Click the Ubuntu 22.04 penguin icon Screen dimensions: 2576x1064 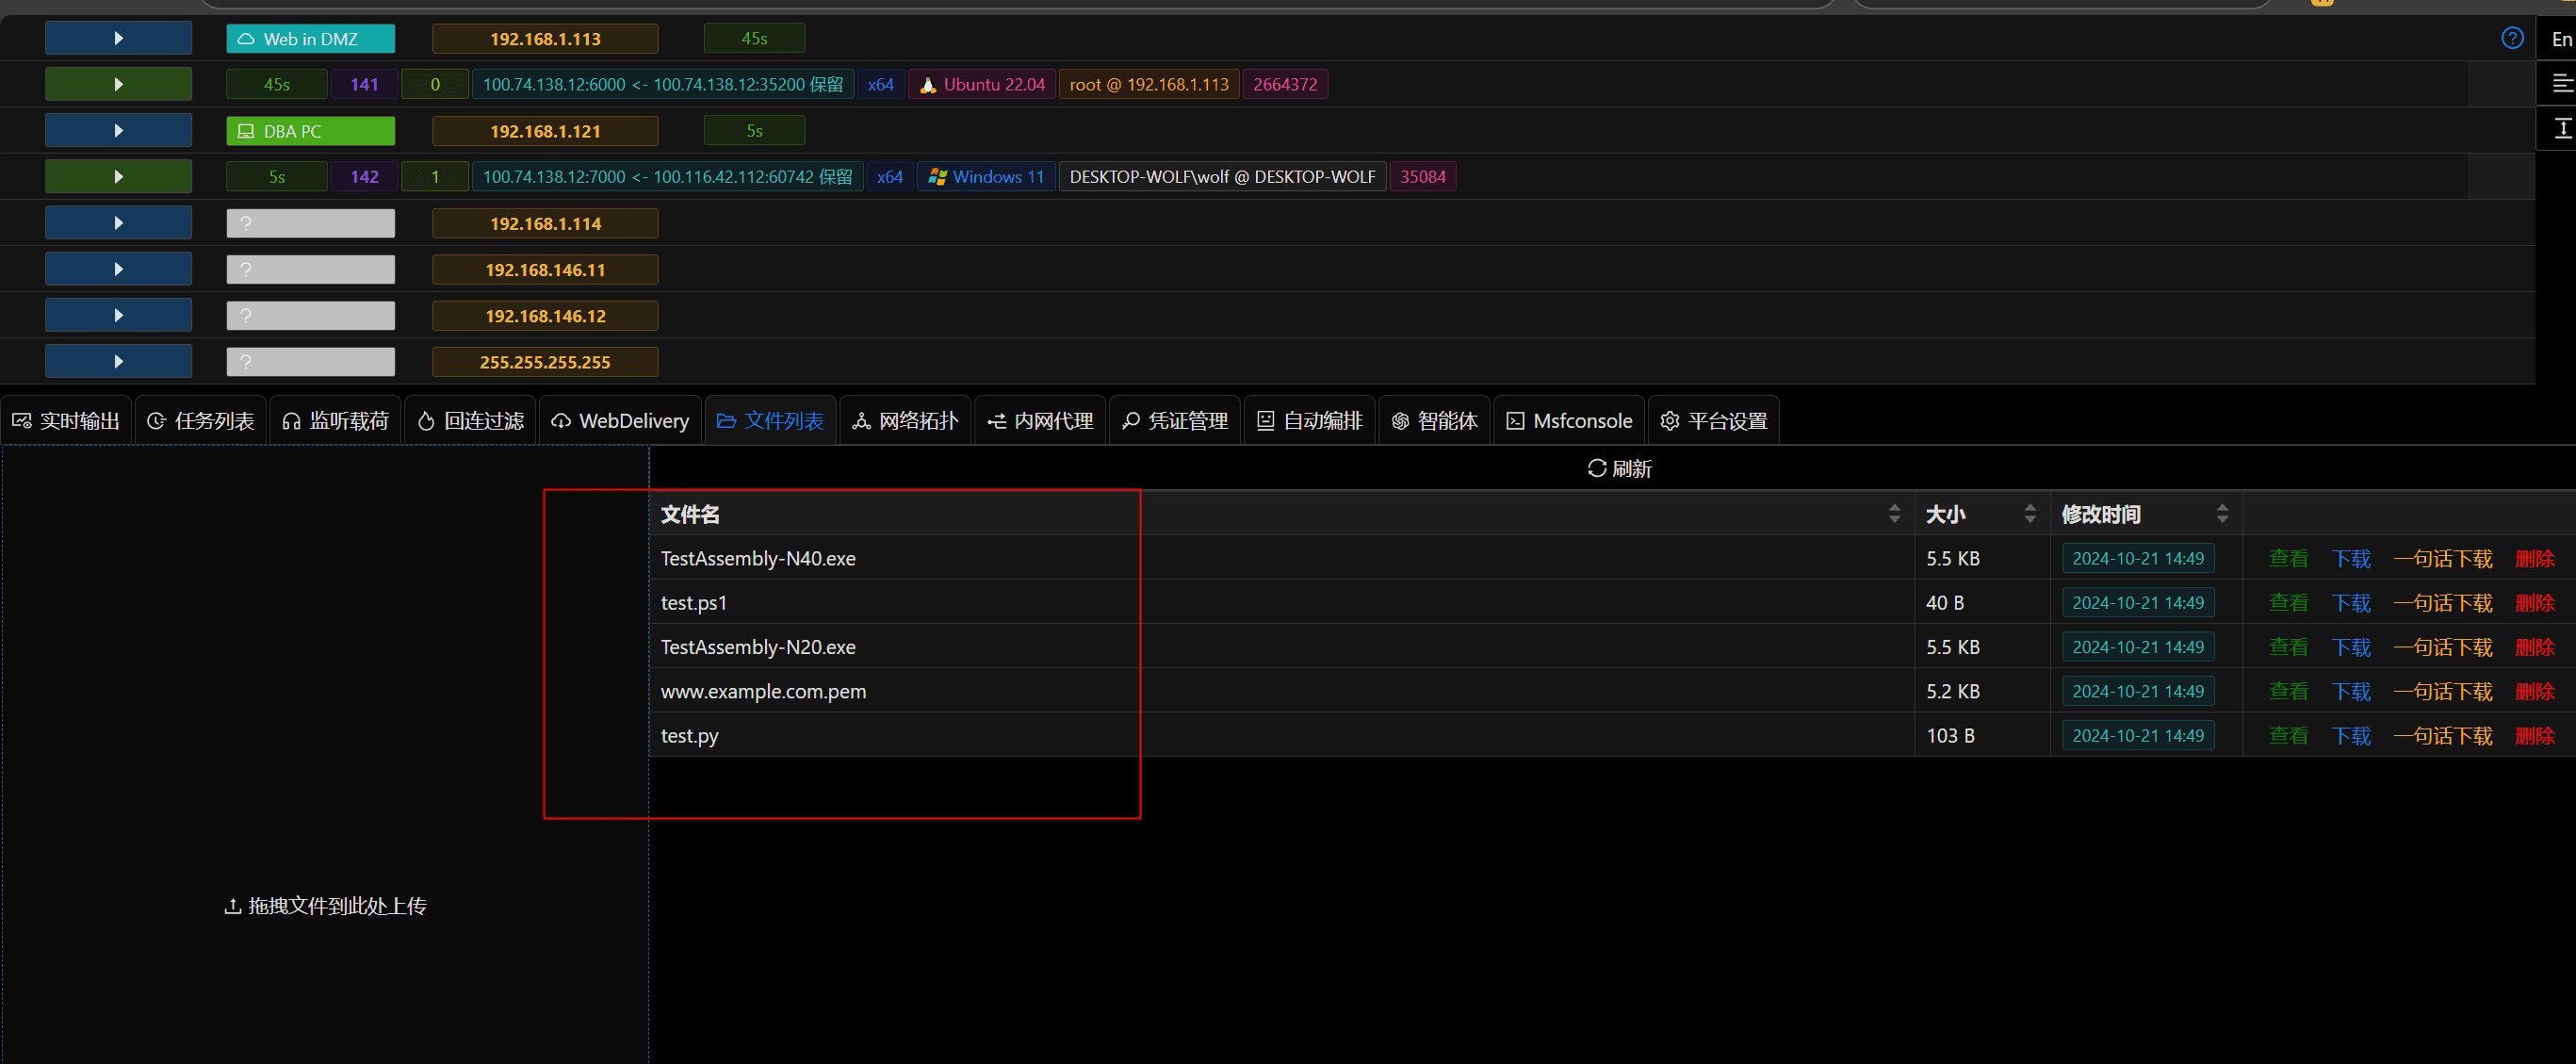click(928, 85)
